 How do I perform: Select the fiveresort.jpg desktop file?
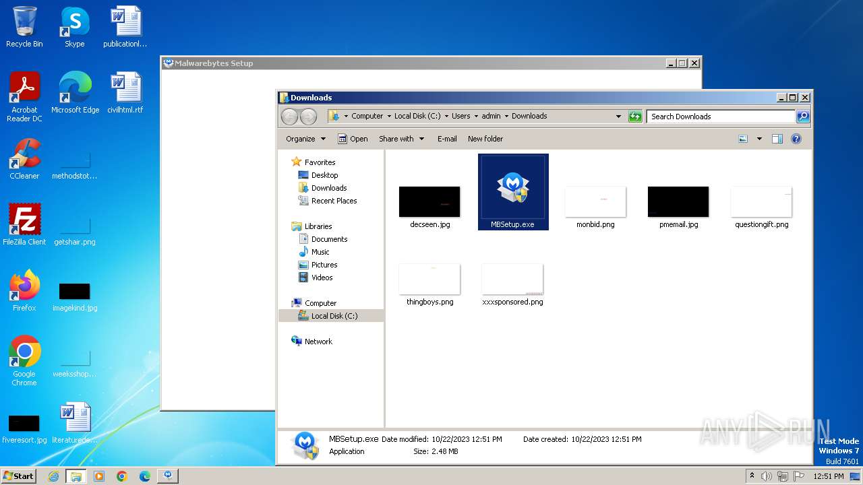tap(24, 428)
